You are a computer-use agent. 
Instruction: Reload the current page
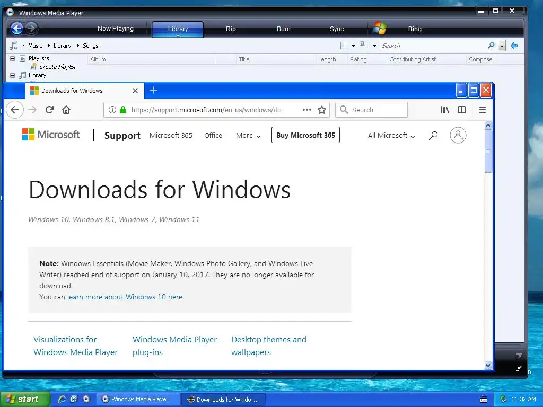pos(49,110)
